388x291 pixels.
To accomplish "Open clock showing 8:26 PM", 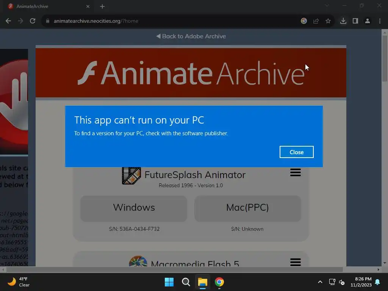I will [361, 282].
